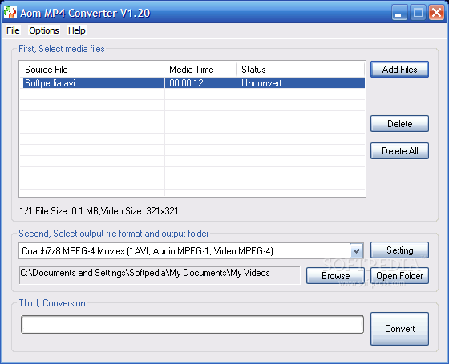Screen dimensions: 449x364
Task: Click the Open Folder button
Action: coord(399,276)
